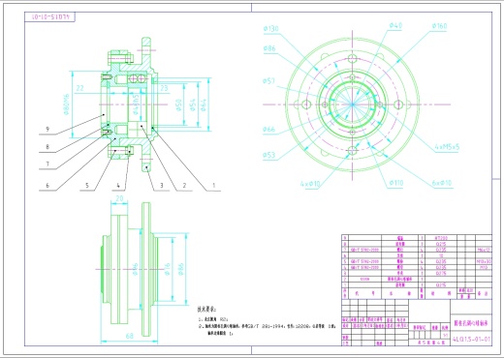Image resolution: width=504 pixels, height=358 pixels.
Task: Select the ø16 dimension in lower view
Action: click(167, 269)
